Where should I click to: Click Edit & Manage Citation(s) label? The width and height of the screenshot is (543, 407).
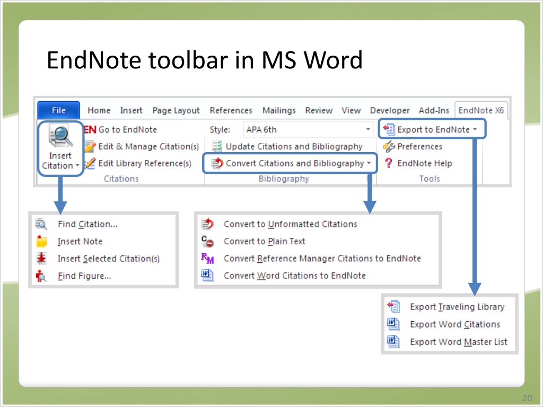click(148, 146)
